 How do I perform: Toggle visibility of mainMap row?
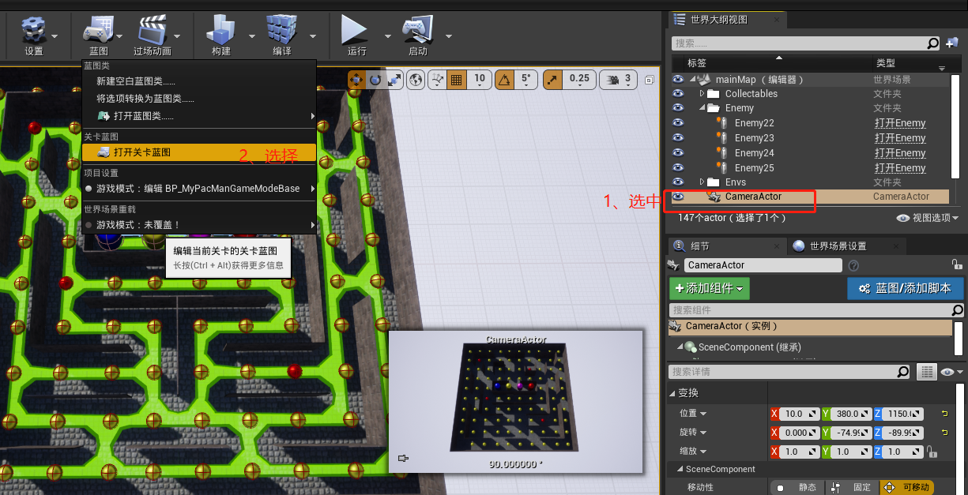(x=678, y=79)
